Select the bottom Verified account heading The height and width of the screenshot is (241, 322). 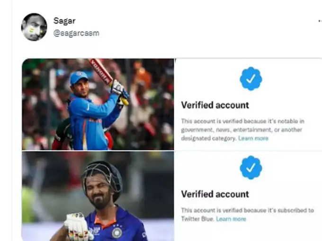coord(215,194)
